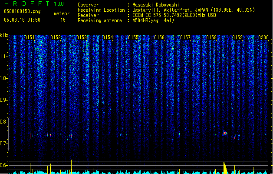Click the 'Observer' field label
Screen dimensions: 273x174
coord(88,5)
